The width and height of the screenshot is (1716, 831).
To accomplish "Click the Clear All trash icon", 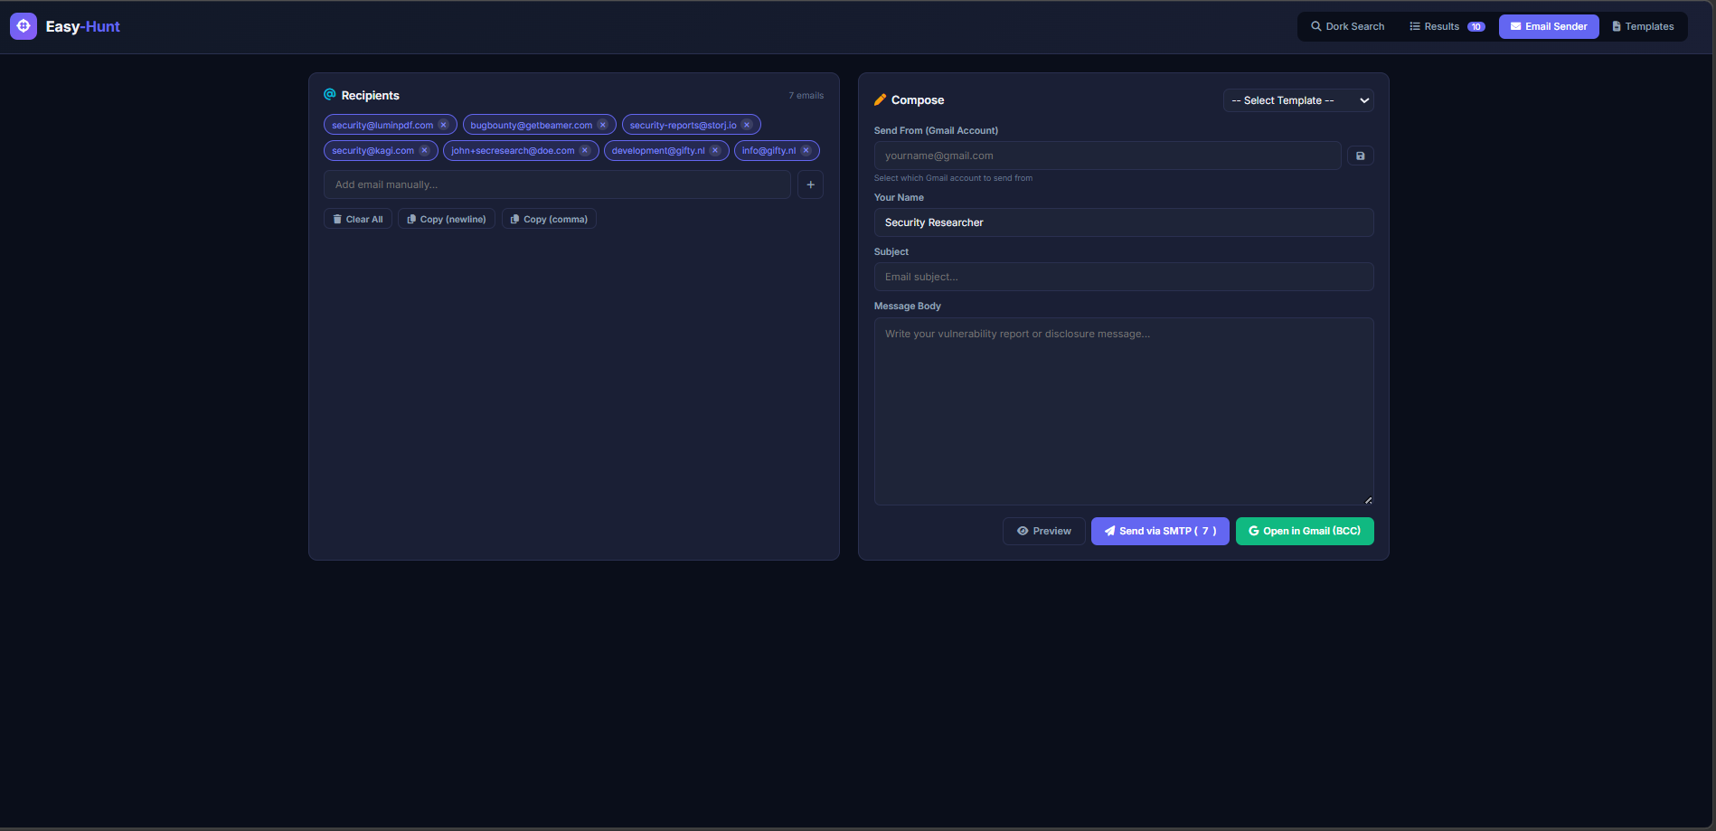I will tap(338, 218).
